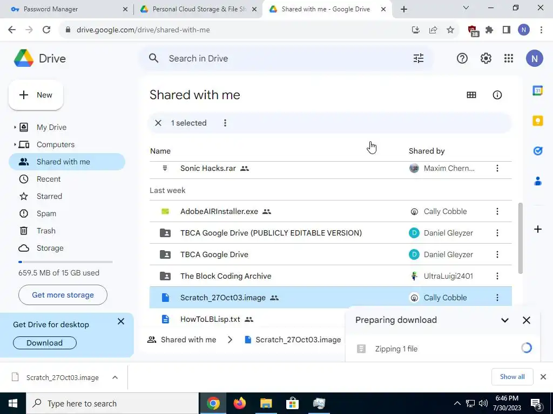
Task: Open options for AdobeAIRInstaller.exe
Action: point(497,211)
